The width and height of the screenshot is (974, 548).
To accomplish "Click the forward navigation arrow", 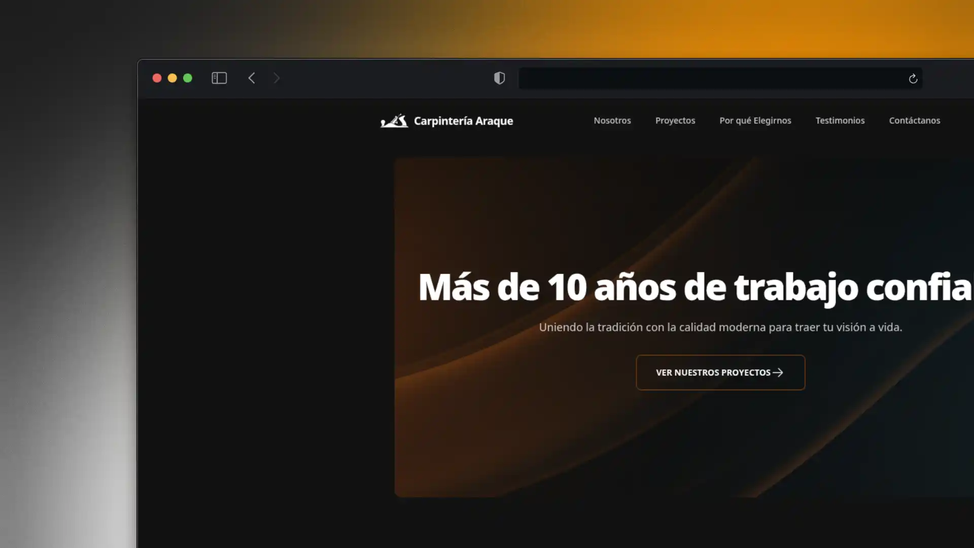I will [277, 78].
